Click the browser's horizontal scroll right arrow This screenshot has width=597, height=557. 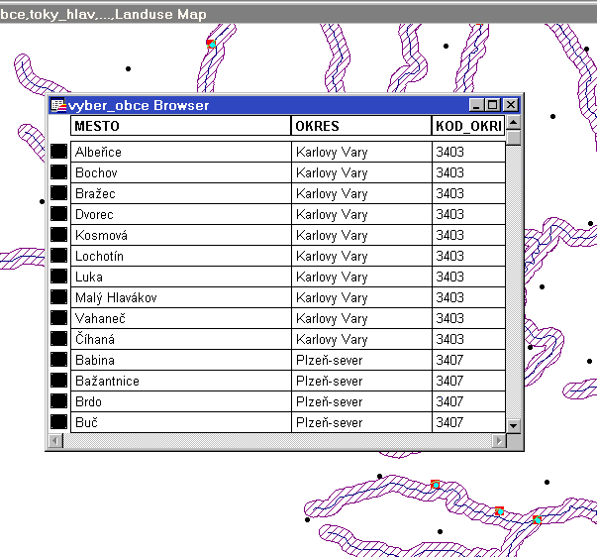[499, 441]
